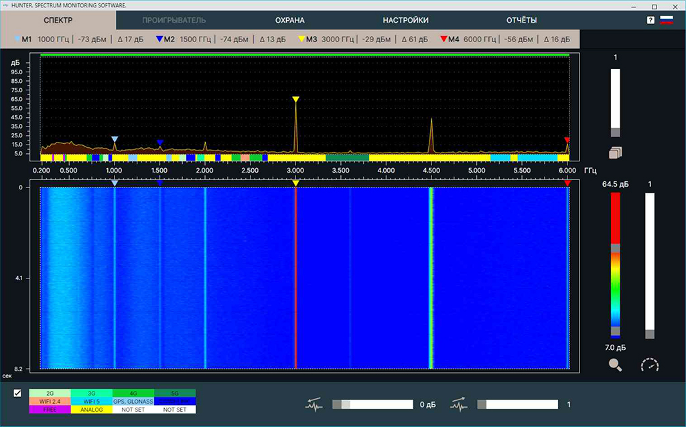This screenshot has height=427, width=686.
Task: Click the Russian flag language icon
Action: [x=667, y=19]
